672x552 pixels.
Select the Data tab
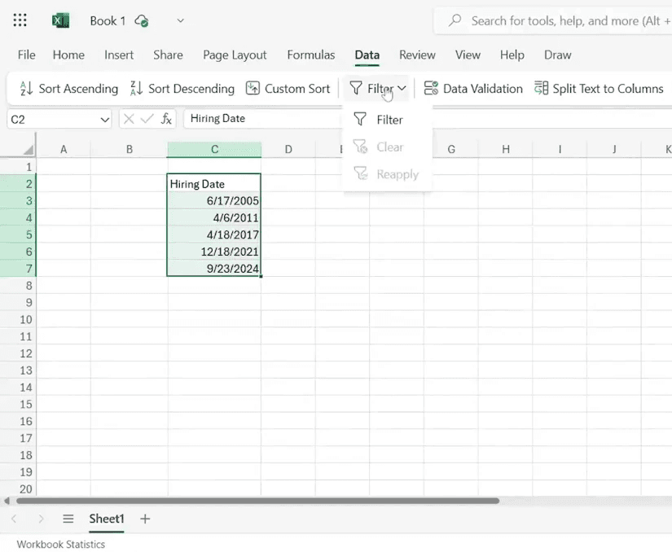click(x=367, y=55)
